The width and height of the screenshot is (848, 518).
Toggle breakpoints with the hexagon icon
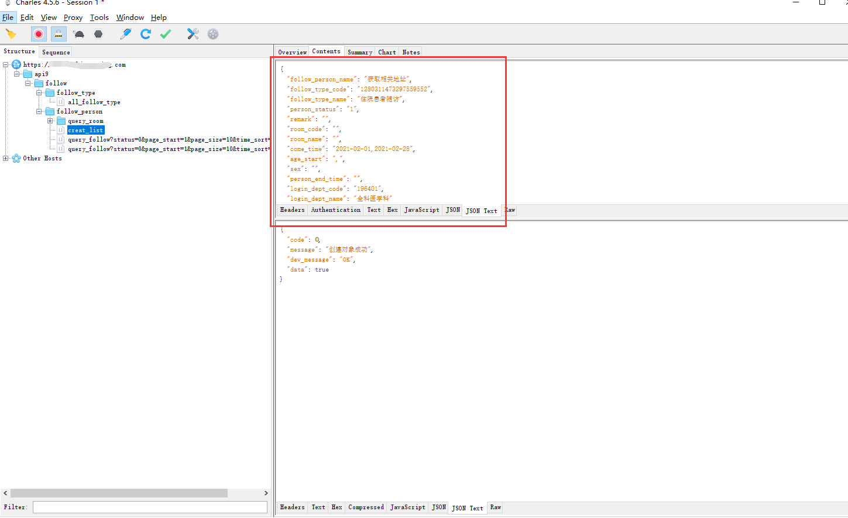click(98, 34)
